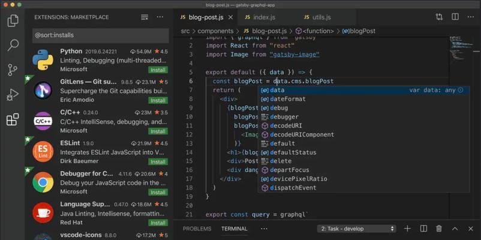Image resolution: width=481 pixels, height=240 pixels.
Task: Open the Explorer view in activity bar
Action: (x=13, y=21)
